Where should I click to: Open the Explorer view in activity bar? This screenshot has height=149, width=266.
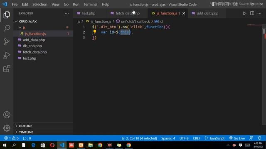click(x=7, y=15)
